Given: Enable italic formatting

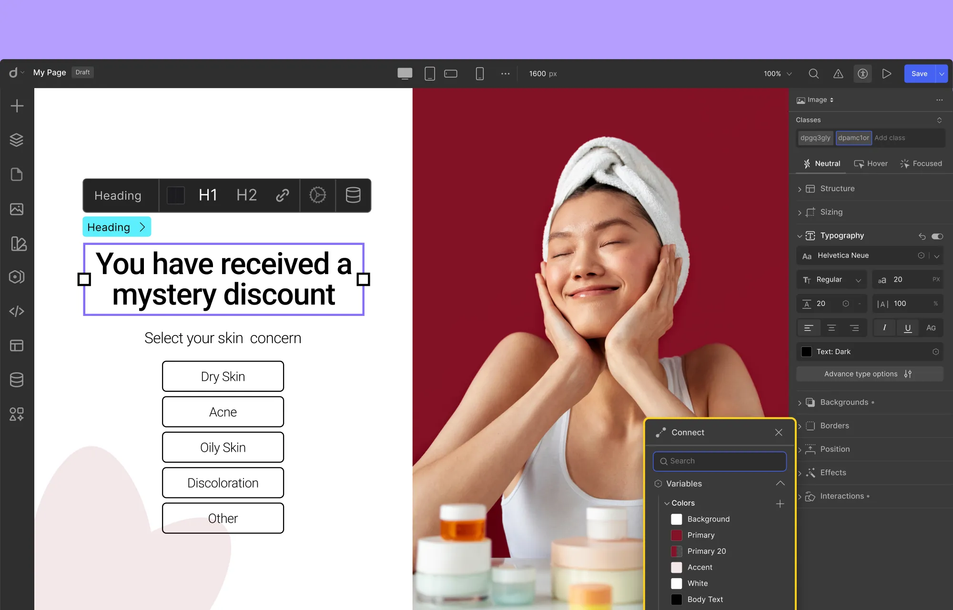Looking at the screenshot, I should [x=884, y=327].
